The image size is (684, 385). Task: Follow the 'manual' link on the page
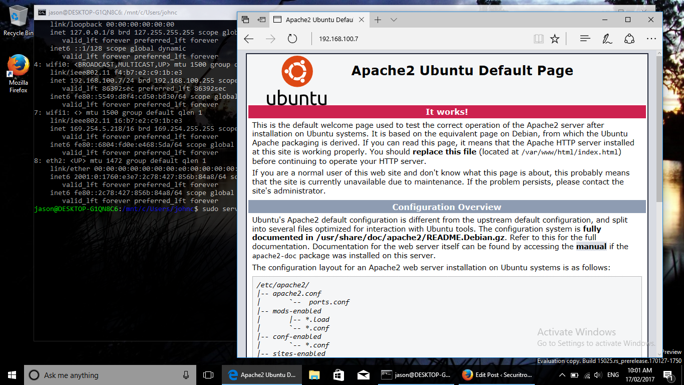[x=591, y=246]
